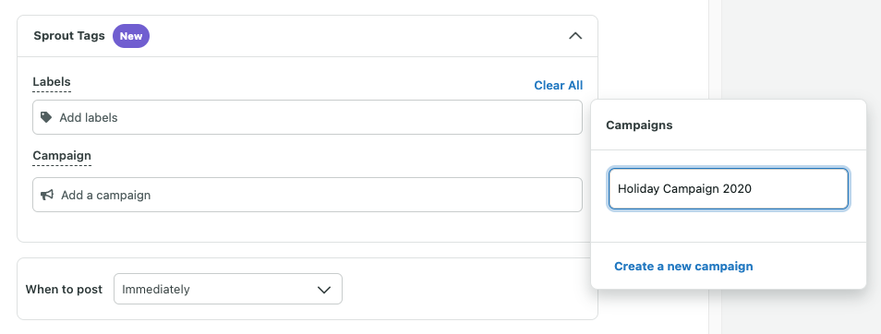Focus the Add a campaign field
The image size is (881, 334).
(x=308, y=195)
